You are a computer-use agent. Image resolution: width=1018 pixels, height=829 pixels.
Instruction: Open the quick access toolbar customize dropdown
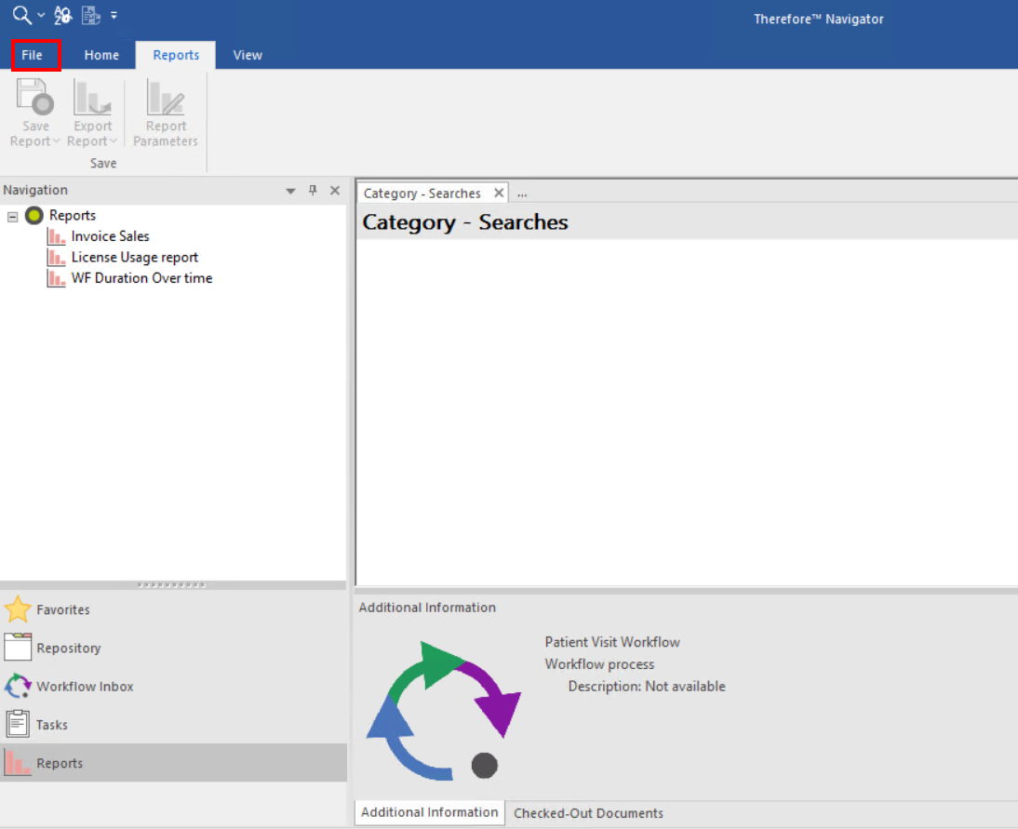pyautogui.click(x=114, y=15)
